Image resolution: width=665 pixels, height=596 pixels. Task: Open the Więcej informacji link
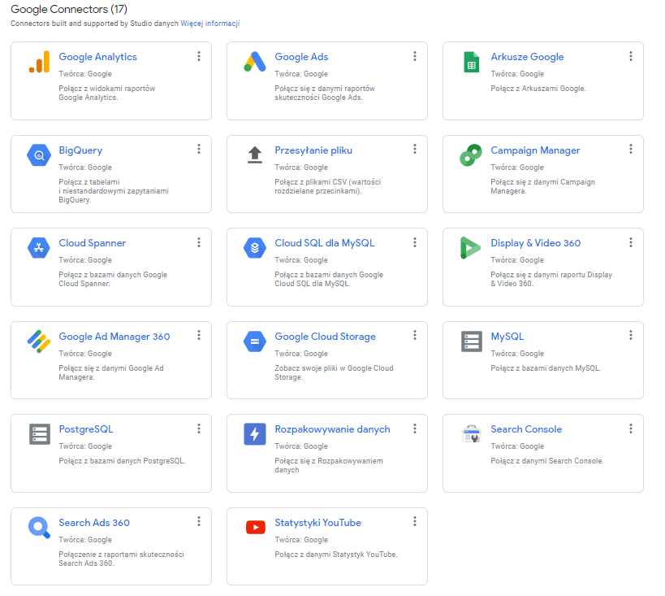click(x=210, y=24)
